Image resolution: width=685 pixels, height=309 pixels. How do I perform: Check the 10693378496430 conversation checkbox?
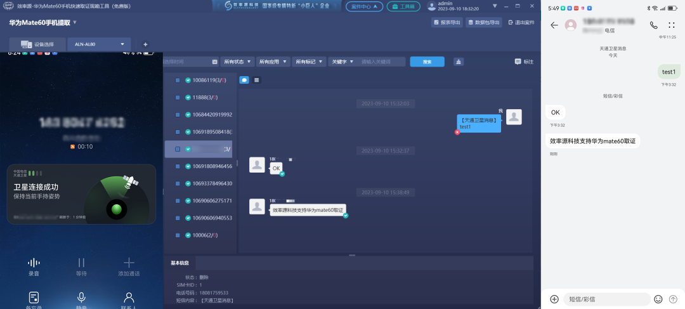(x=178, y=183)
